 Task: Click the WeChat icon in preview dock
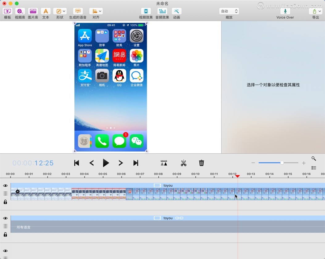[x=136, y=141]
